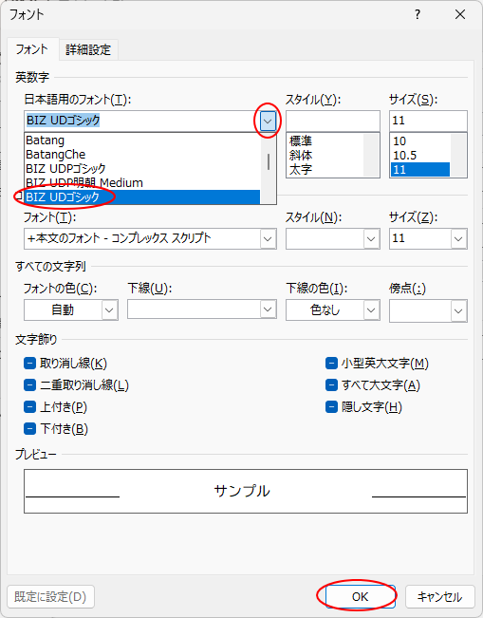Viewport: 483px width, 618px height.
Task: Select BIZ UDPゴシック in the font list
Action: [142, 169]
